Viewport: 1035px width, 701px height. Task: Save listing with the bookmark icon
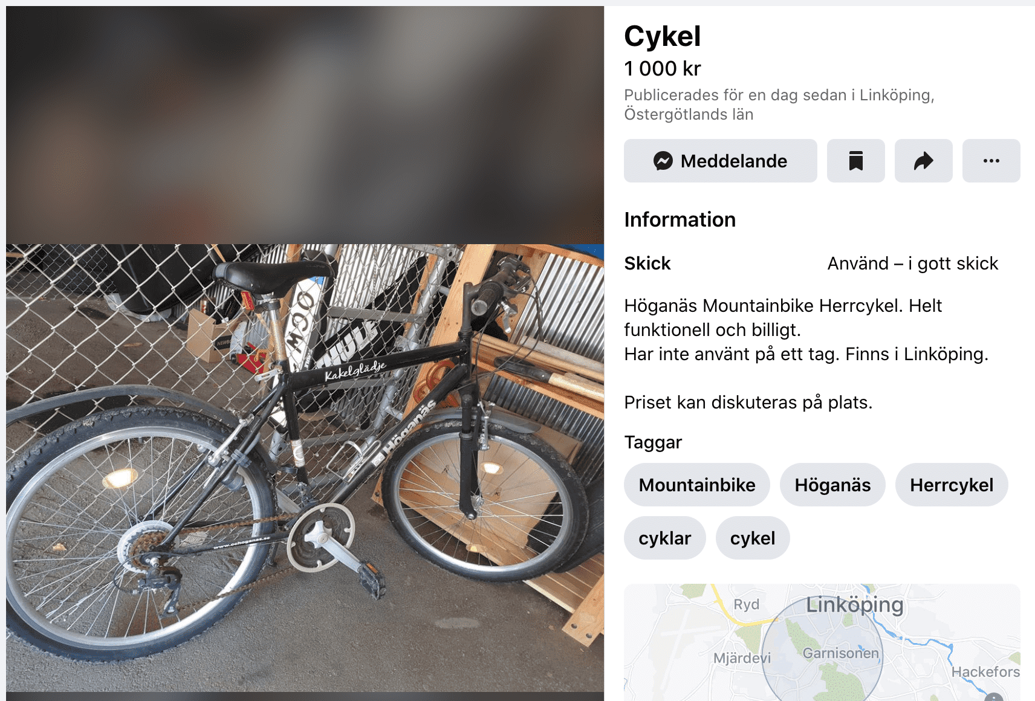[x=855, y=161]
